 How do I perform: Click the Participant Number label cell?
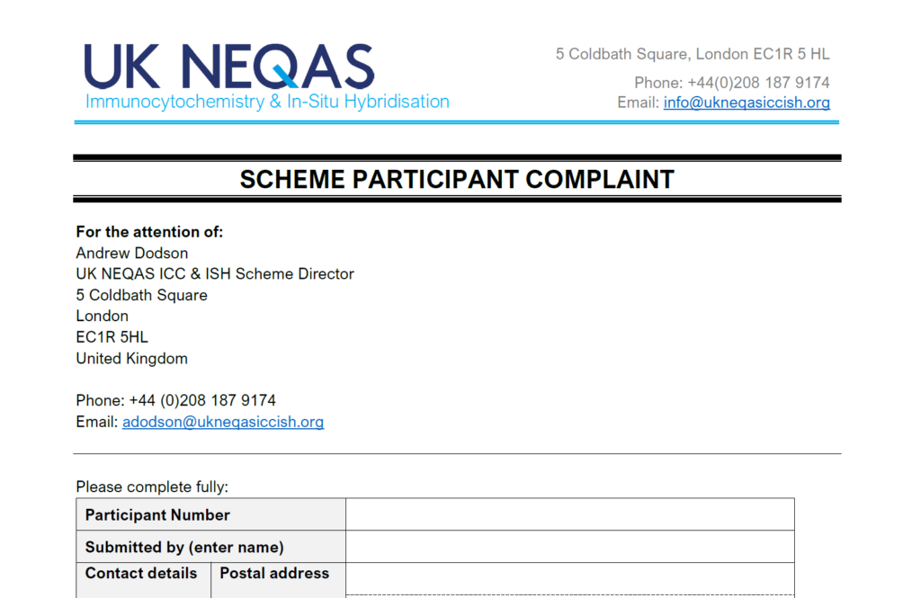(210, 514)
